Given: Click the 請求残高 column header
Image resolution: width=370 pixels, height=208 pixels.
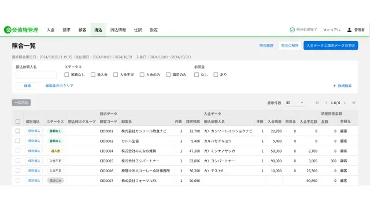Looking at the screenshot, I should pyautogui.click(x=193, y=122).
